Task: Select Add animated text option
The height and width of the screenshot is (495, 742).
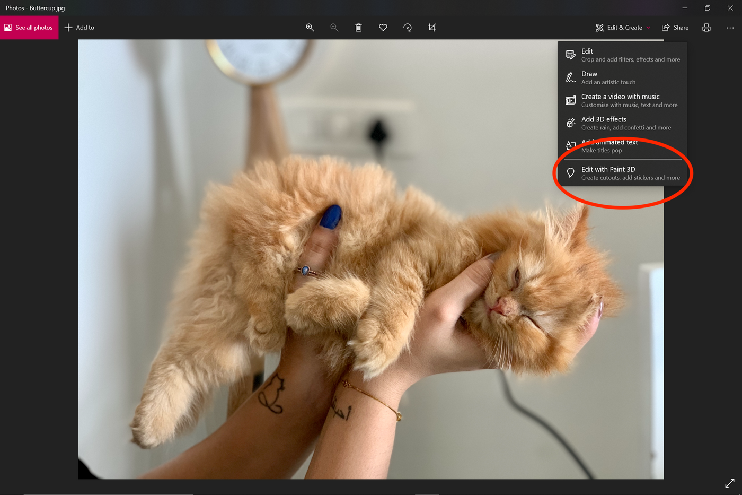Action: coord(622,146)
